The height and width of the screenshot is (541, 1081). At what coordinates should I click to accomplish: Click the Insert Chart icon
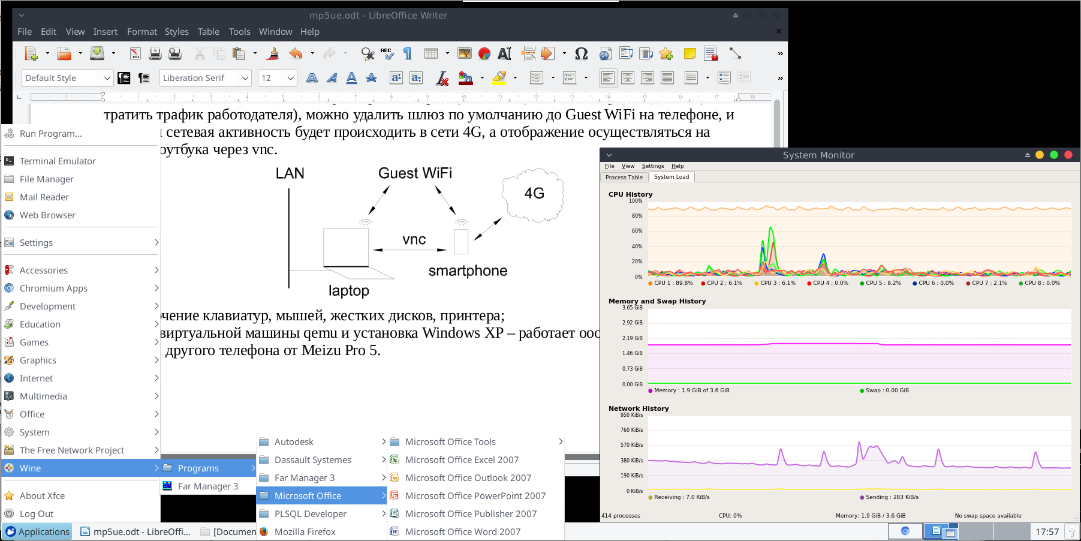484,53
